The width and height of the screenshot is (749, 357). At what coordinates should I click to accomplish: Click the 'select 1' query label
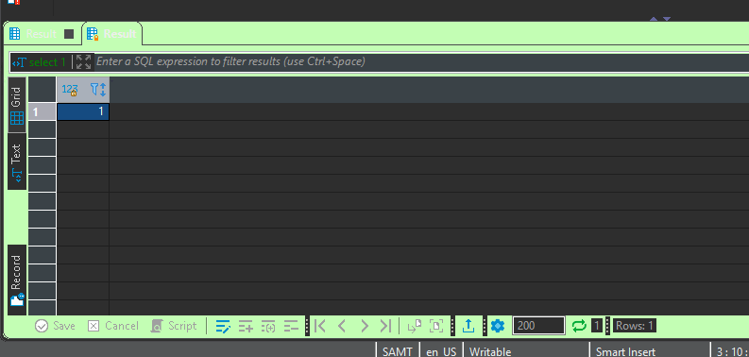coord(39,62)
